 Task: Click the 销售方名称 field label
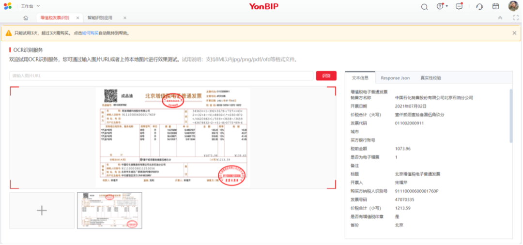pyautogui.click(x=361, y=98)
